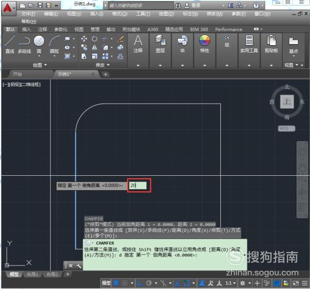Expand the 圆弧 (Arc) dropdown arrow

click(x=54, y=56)
